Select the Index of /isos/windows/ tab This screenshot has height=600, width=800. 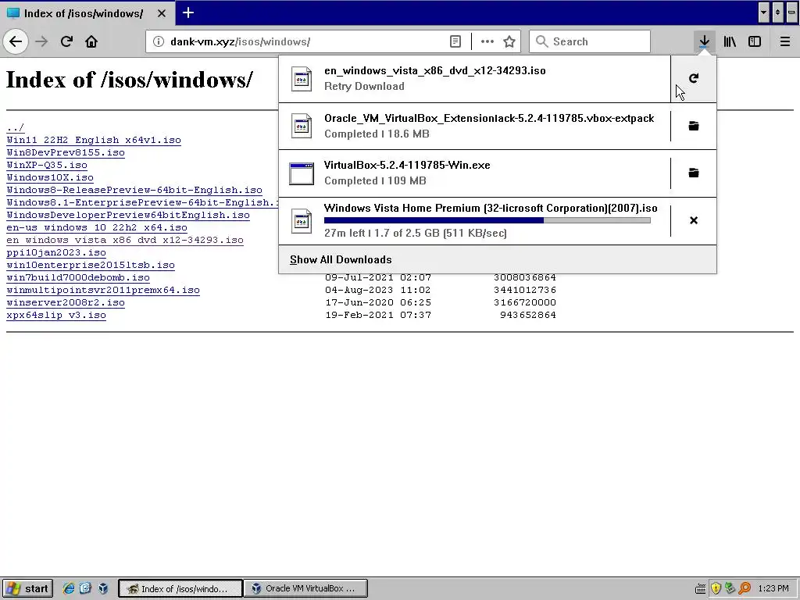(87, 13)
